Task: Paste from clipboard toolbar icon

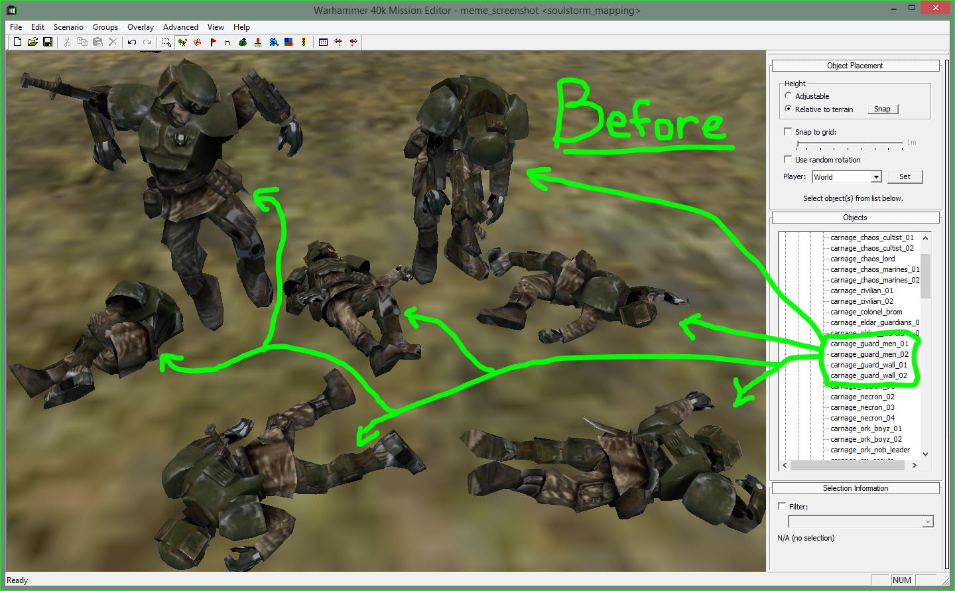Action: 97,42
